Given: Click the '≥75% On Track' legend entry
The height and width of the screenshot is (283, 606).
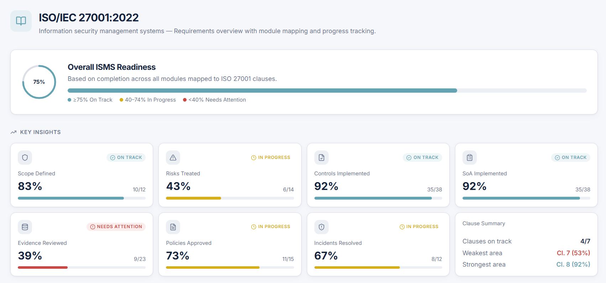Looking at the screenshot, I should [x=90, y=100].
